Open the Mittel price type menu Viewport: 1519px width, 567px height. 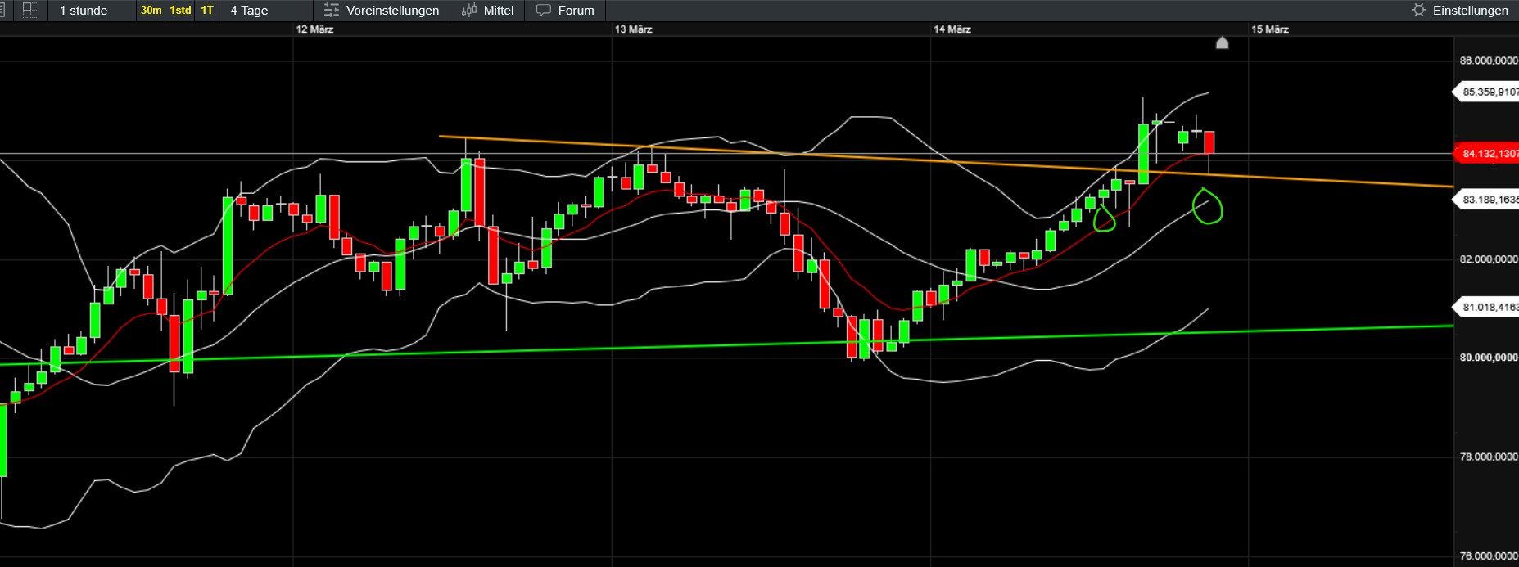[488, 11]
